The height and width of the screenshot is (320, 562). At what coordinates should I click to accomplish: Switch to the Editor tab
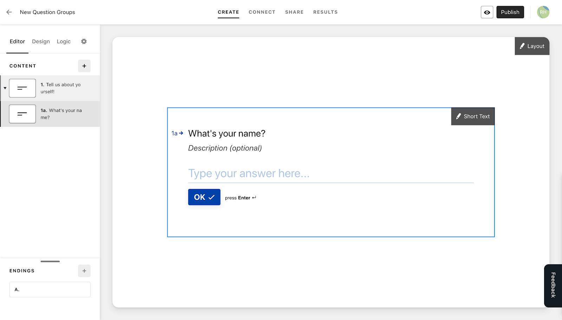pyautogui.click(x=17, y=41)
